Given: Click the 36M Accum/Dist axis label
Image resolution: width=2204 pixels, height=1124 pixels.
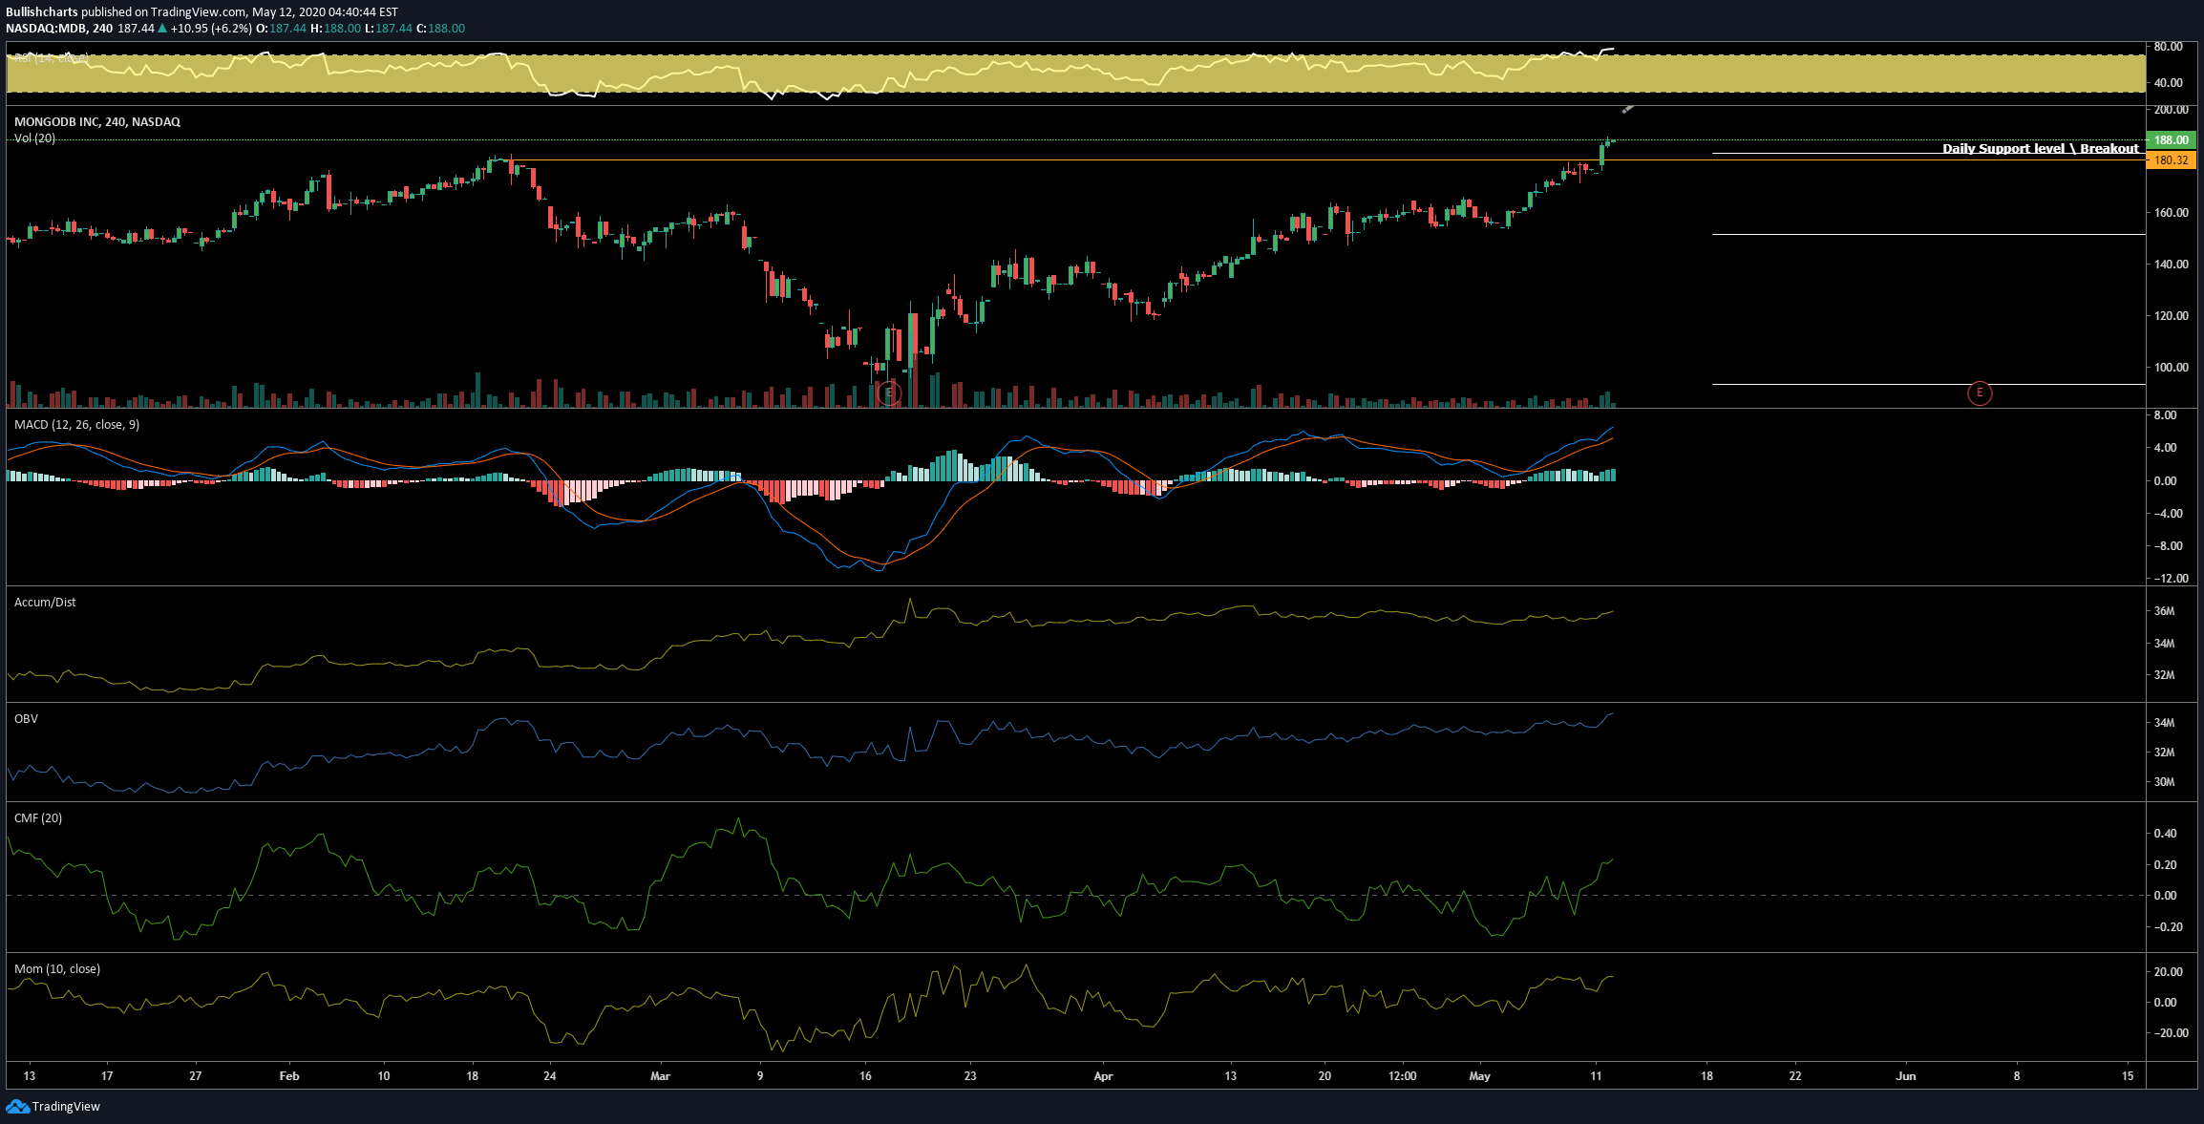Looking at the screenshot, I should click(x=2165, y=611).
